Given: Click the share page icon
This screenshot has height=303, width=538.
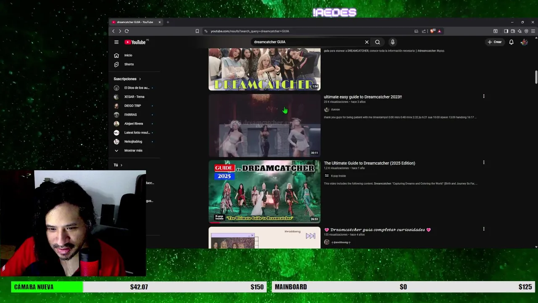Looking at the screenshot, I should [x=424, y=31].
